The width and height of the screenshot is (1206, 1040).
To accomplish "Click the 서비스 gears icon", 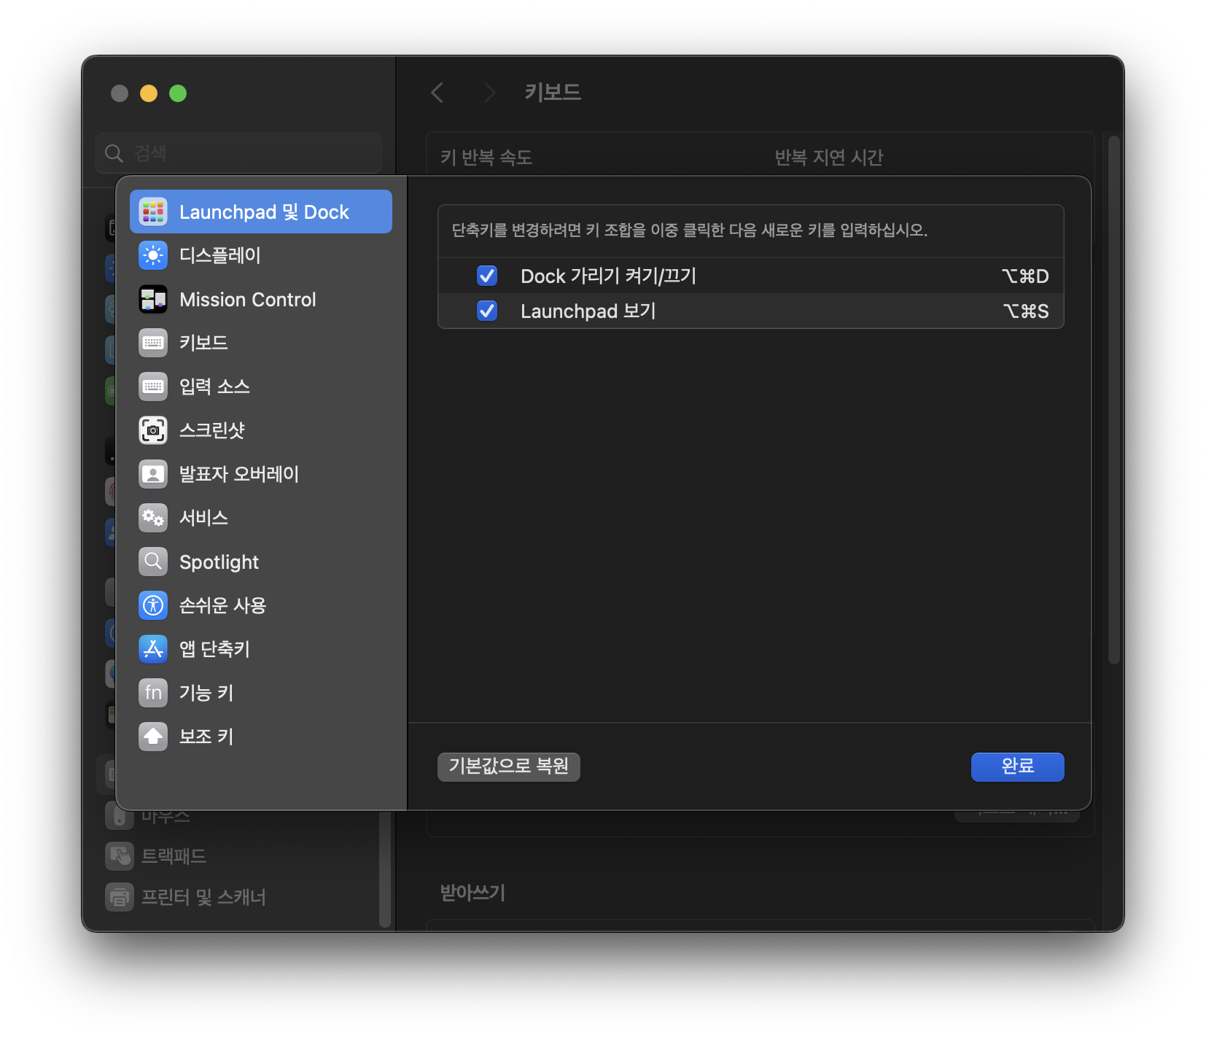I will click(153, 518).
